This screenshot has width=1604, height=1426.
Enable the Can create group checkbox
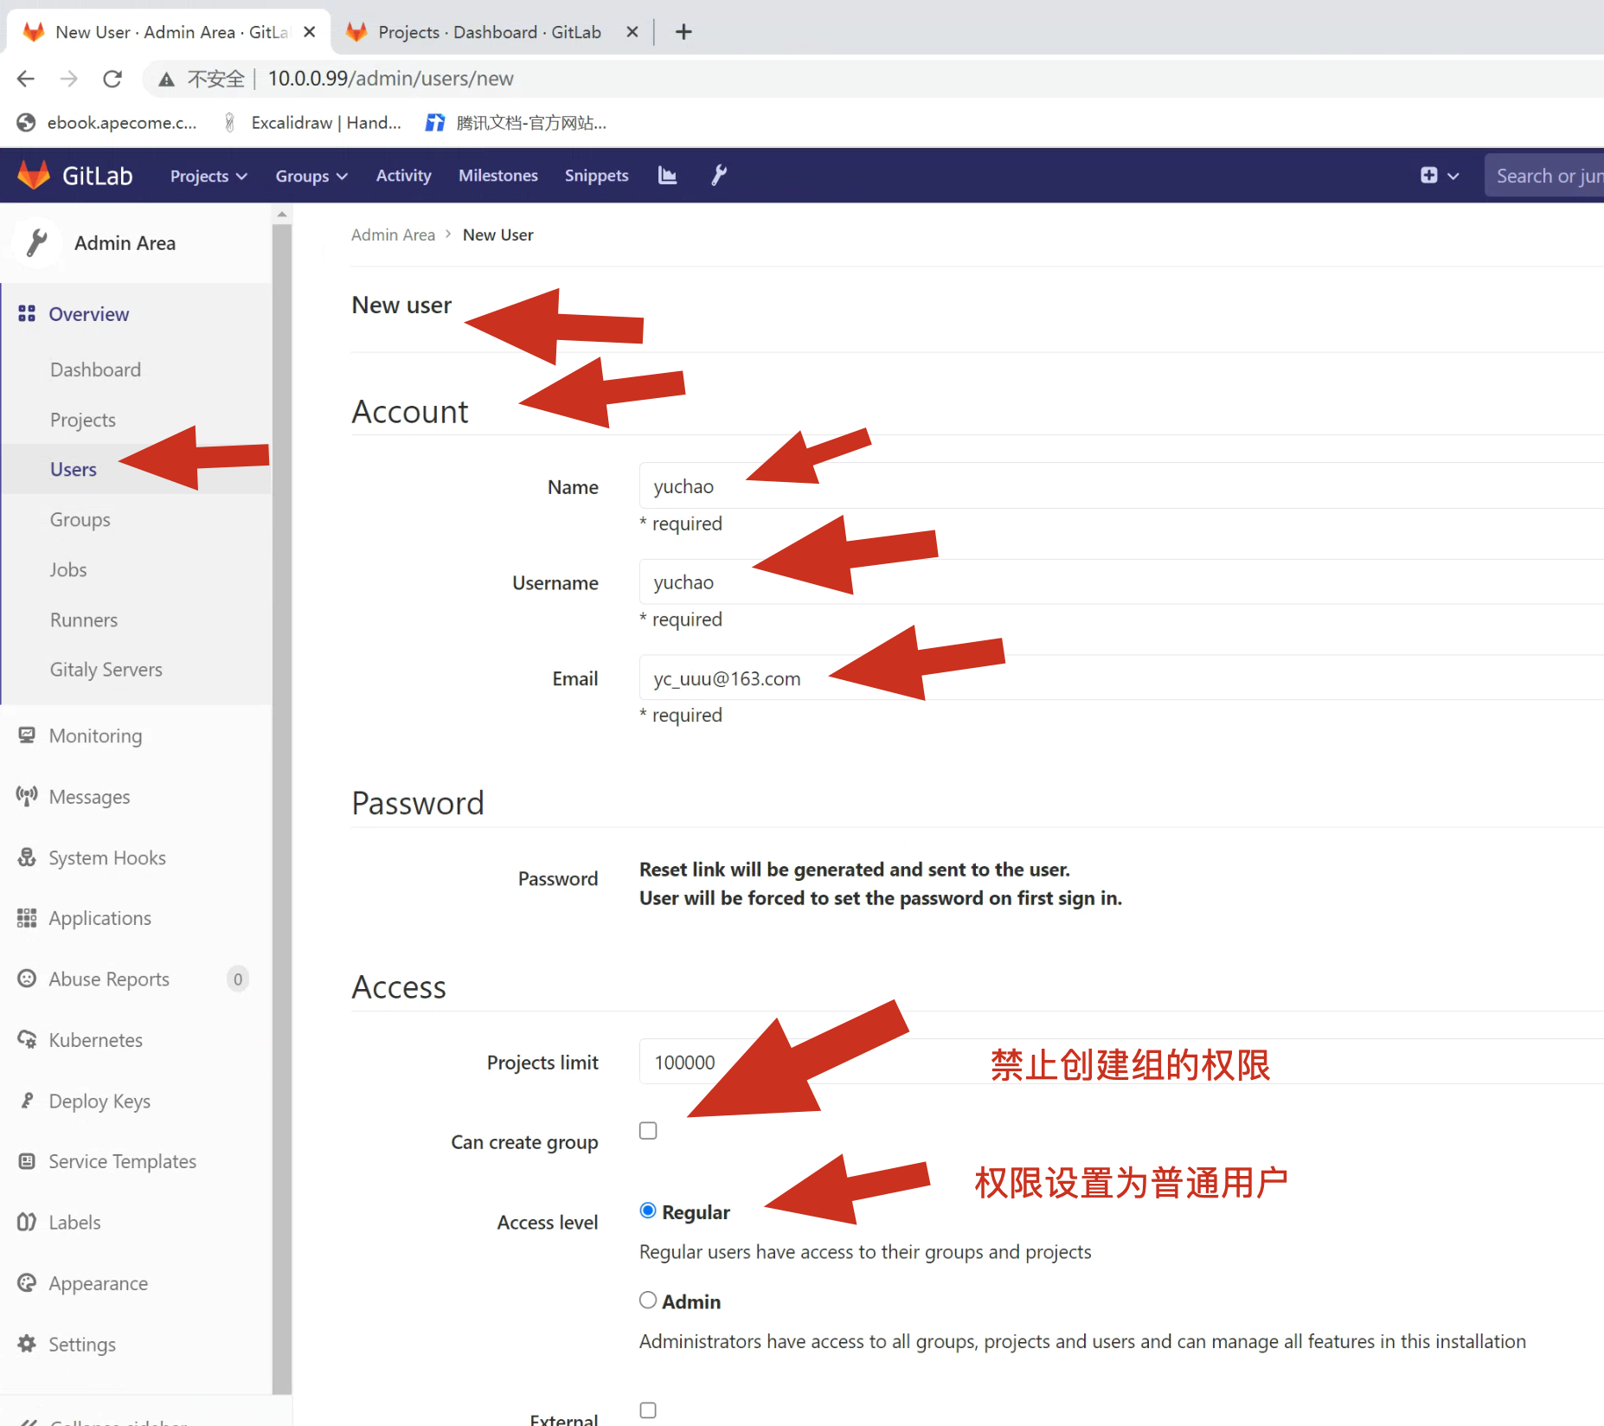[648, 1131]
